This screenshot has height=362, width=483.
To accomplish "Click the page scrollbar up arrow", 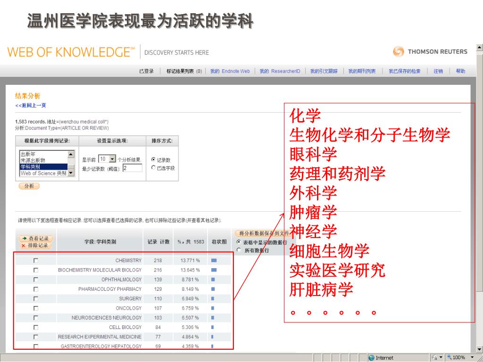I will point(480,47).
